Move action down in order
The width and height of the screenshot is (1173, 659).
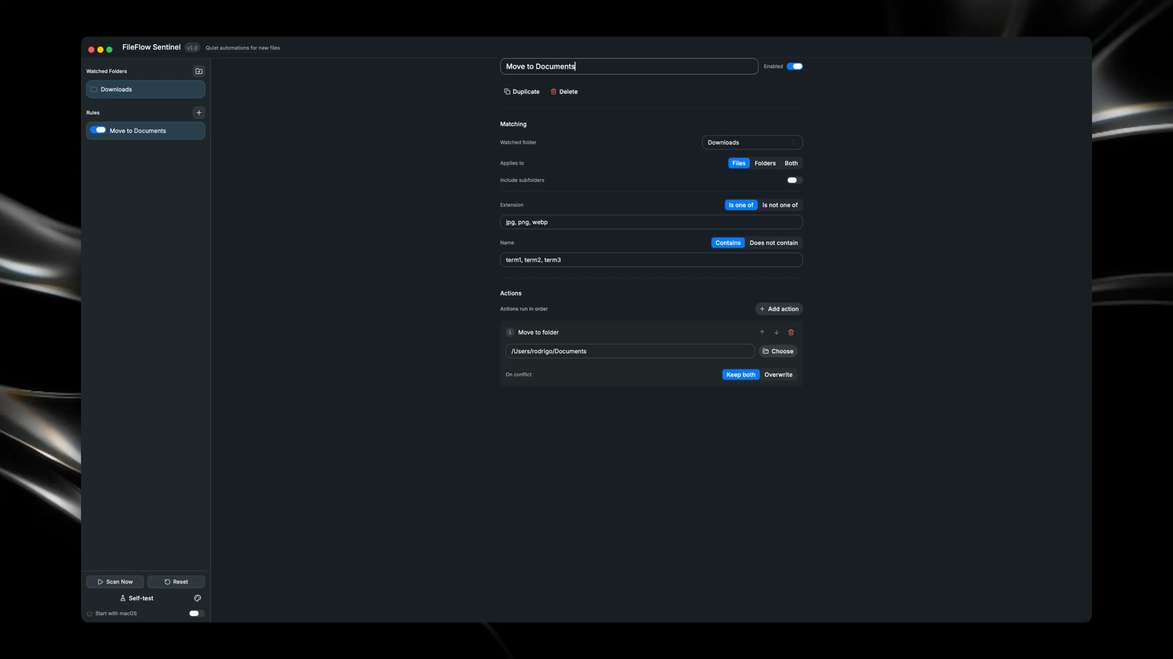tap(776, 332)
